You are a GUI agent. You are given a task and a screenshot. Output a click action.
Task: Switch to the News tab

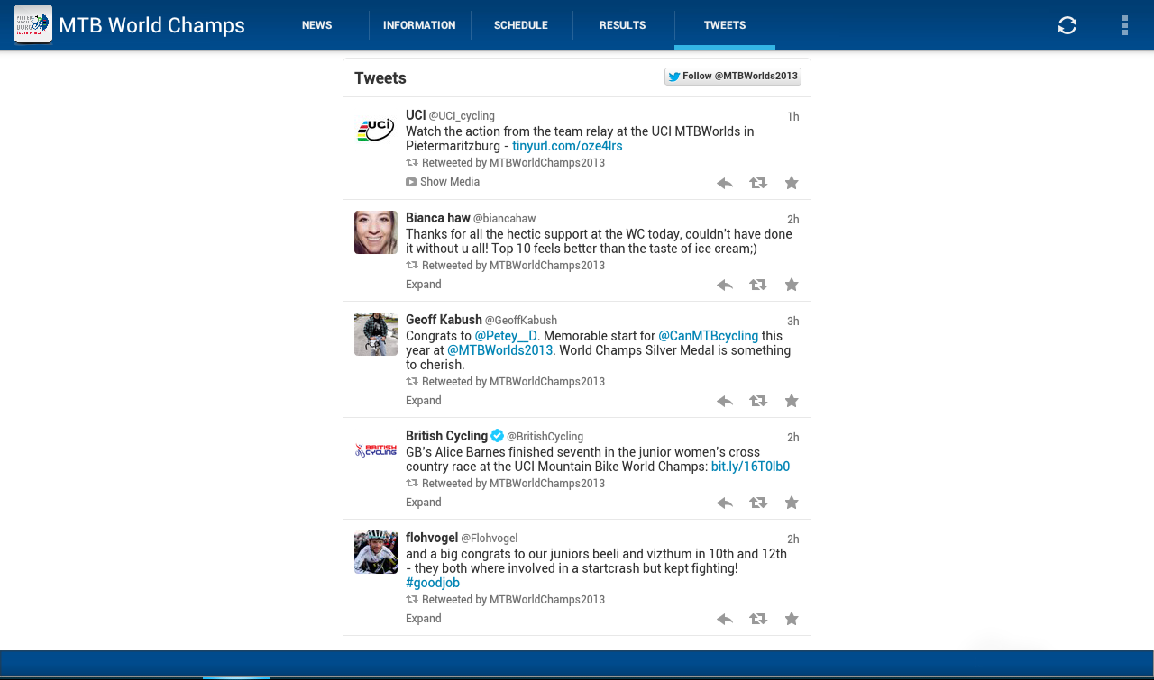pos(317,25)
